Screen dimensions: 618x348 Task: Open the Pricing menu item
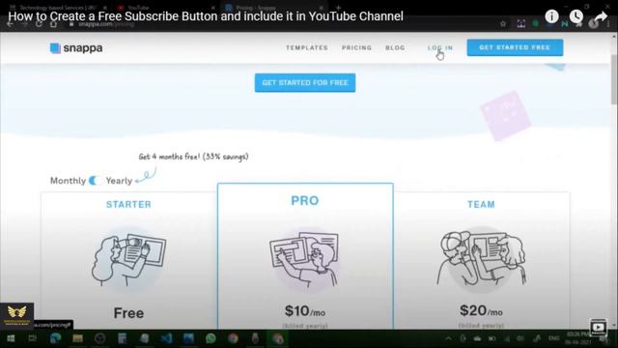tap(356, 47)
